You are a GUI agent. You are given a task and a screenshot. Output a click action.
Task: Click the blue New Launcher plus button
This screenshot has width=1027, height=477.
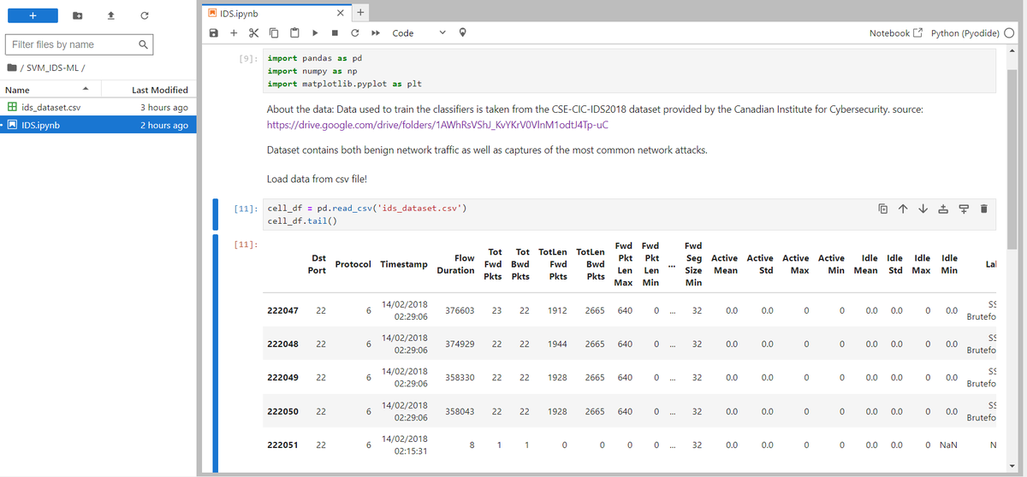click(x=33, y=15)
